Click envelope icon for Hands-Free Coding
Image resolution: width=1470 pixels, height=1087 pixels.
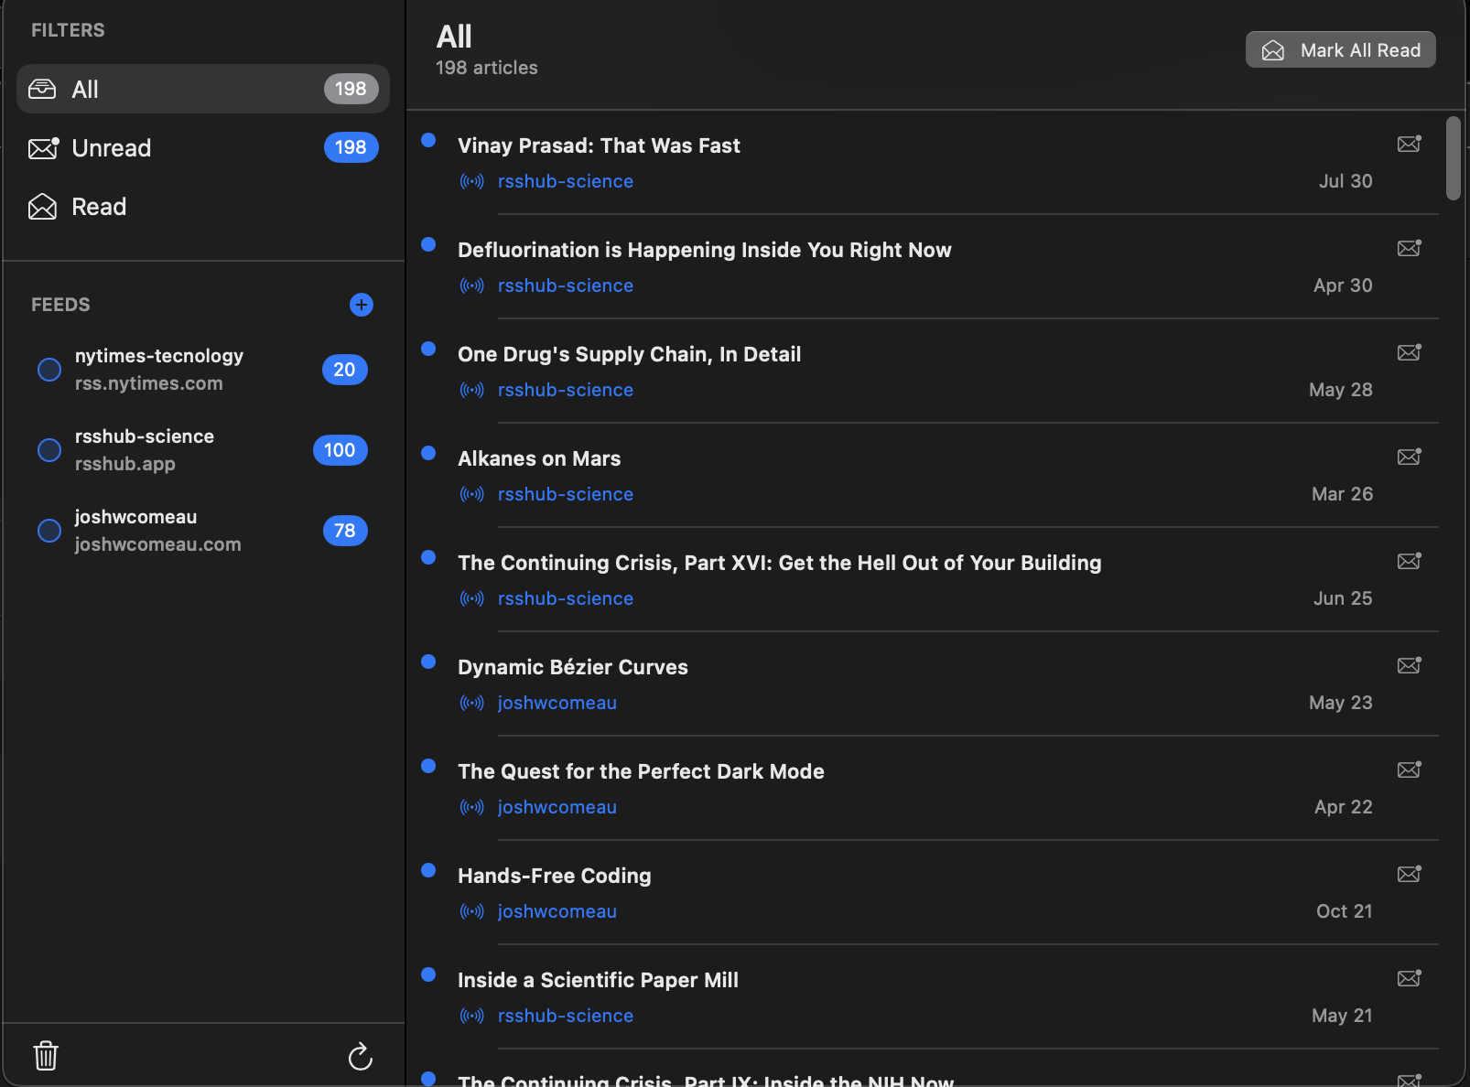pos(1409,875)
